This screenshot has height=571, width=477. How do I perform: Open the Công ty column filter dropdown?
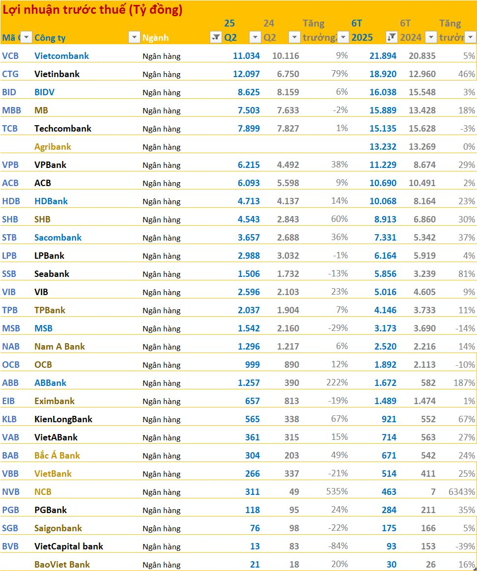(x=134, y=37)
